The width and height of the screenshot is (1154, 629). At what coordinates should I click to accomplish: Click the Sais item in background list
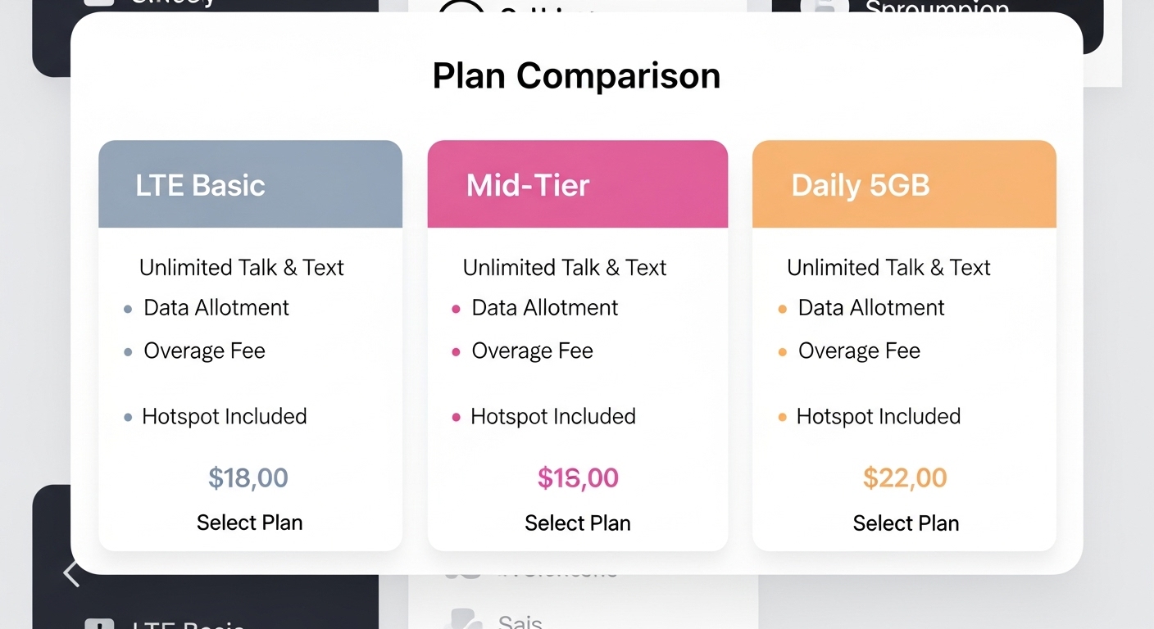(520, 622)
